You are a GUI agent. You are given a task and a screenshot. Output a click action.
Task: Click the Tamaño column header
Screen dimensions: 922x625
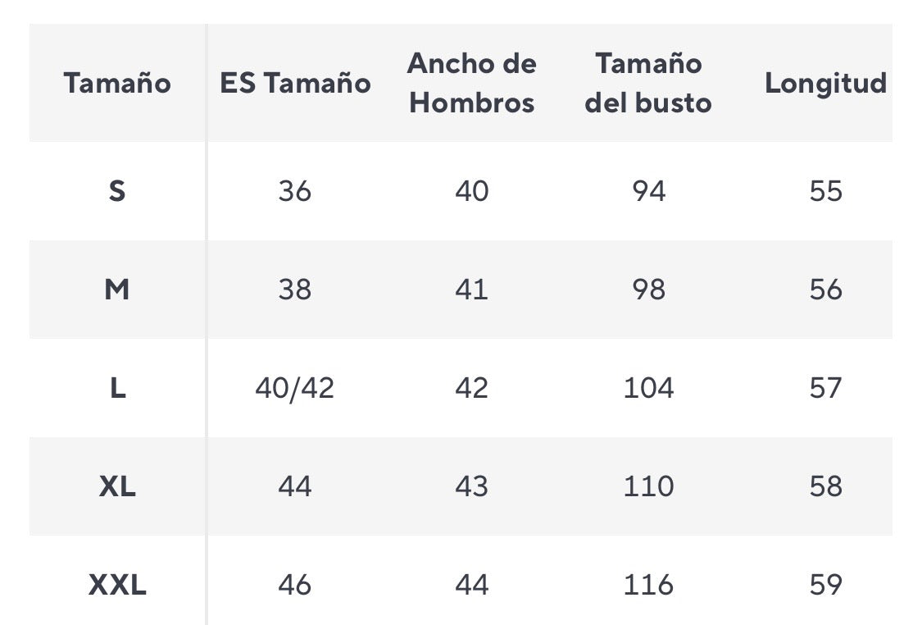pos(117,83)
